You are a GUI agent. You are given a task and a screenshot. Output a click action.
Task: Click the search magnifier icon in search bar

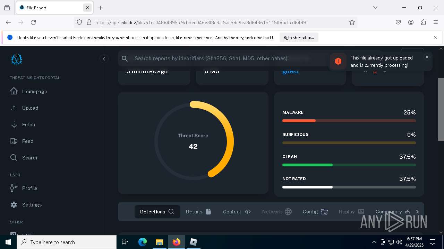pos(125,58)
